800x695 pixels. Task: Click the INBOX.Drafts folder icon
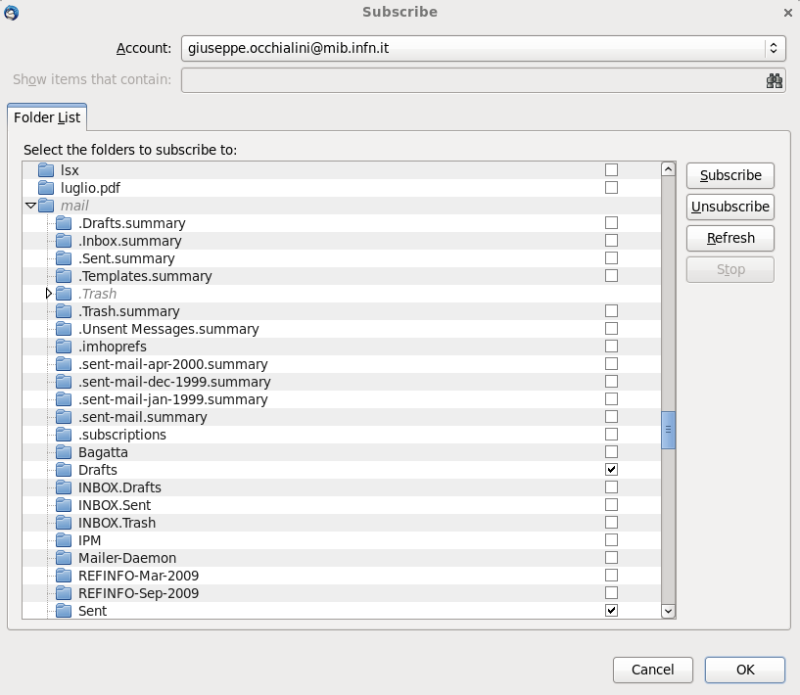pos(64,487)
